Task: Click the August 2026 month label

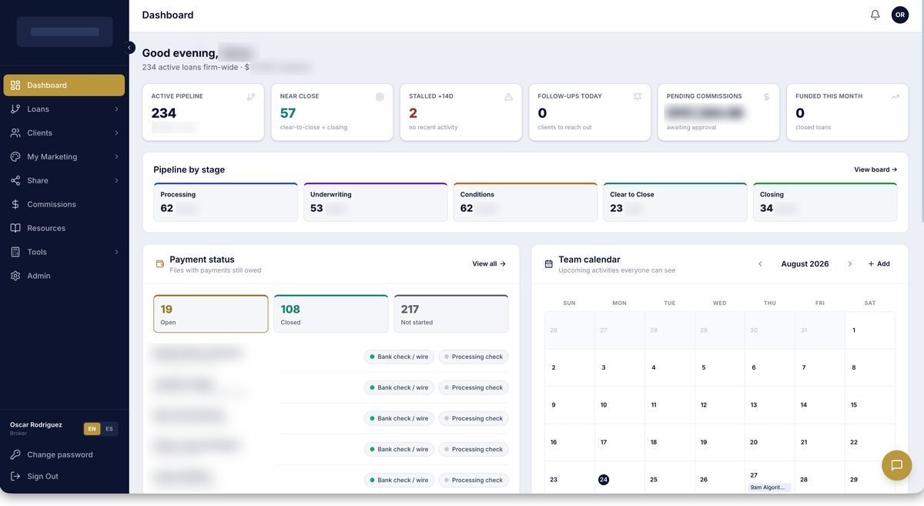Action: tap(805, 264)
